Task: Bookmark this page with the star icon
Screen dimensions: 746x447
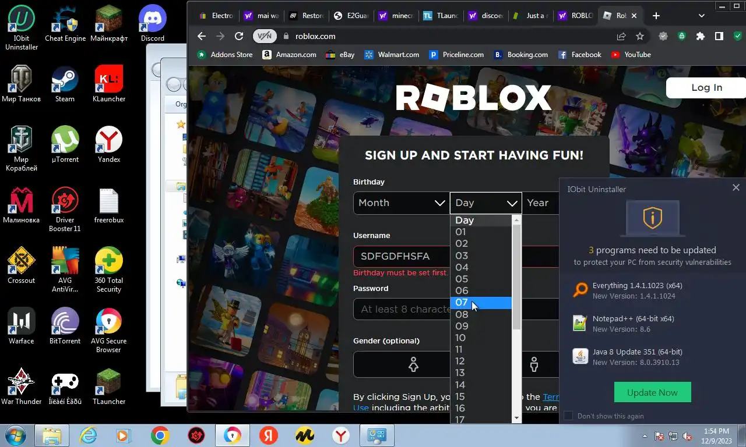Action: pyautogui.click(x=640, y=36)
